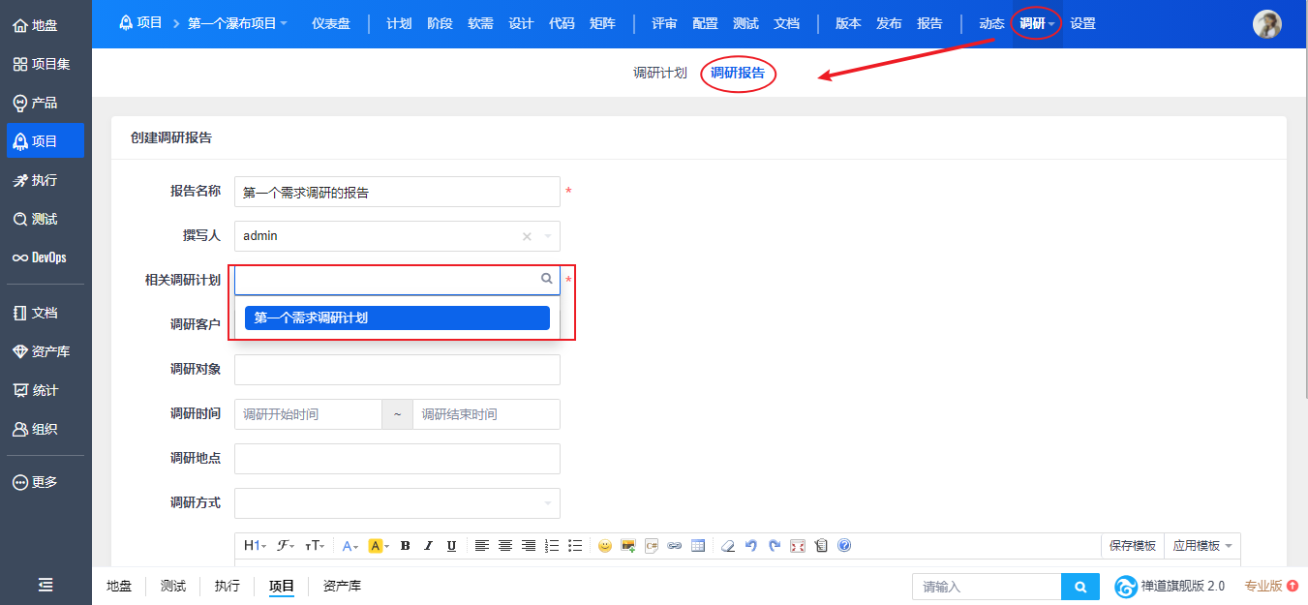
Task: Open the 评审 tab
Action: coord(664,23)
